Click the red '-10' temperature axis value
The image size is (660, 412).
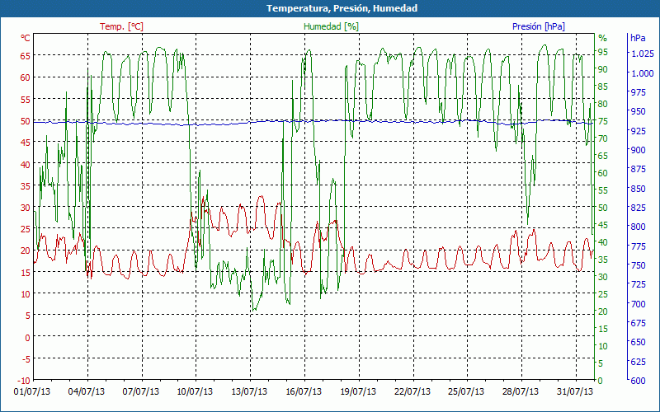pyautogui.click(x=24, y=381)
